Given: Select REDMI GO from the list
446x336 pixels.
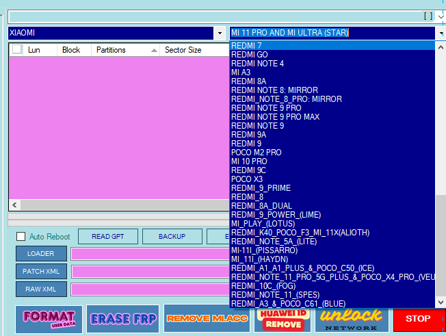Looking at the screenshot, I should 332,55.
